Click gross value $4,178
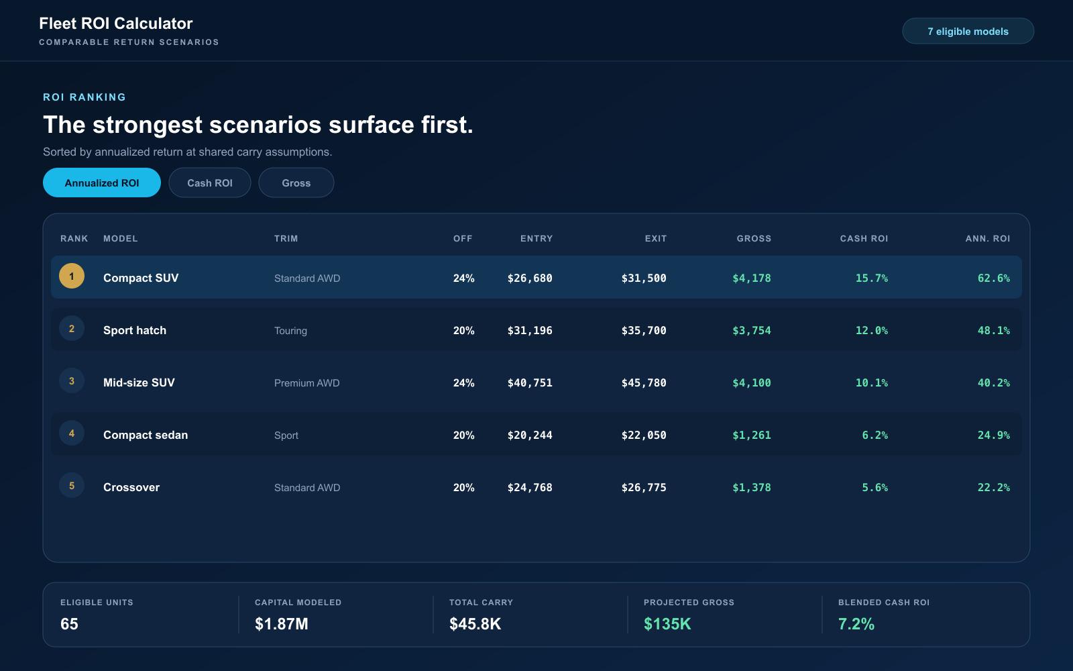The width and height of the screenshot is (1073, 671). (x=752, y=278)
